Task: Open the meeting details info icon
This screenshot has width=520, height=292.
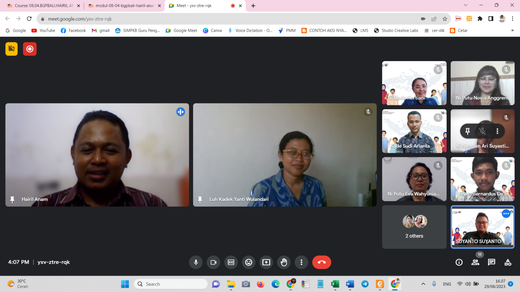Action: tap(459, 262)
